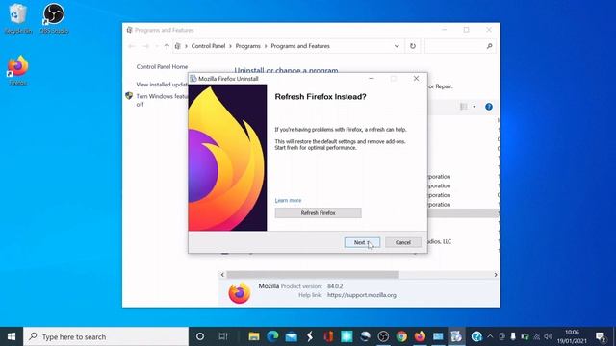Screen dimensions: 616x346
Task: Click the horizontal scrollbar left arrow
Action: [222, 275]
